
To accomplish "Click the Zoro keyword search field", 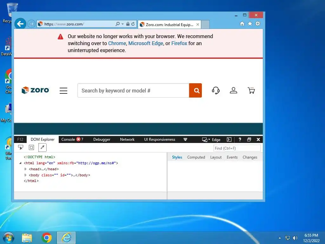I will [133, 91].
